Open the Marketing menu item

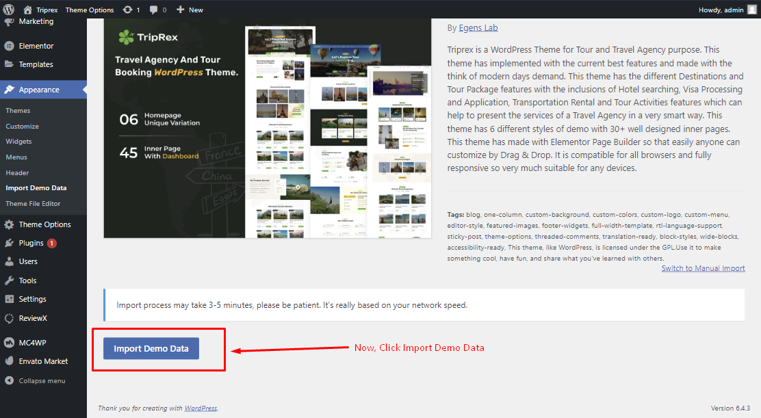(36, 21)
